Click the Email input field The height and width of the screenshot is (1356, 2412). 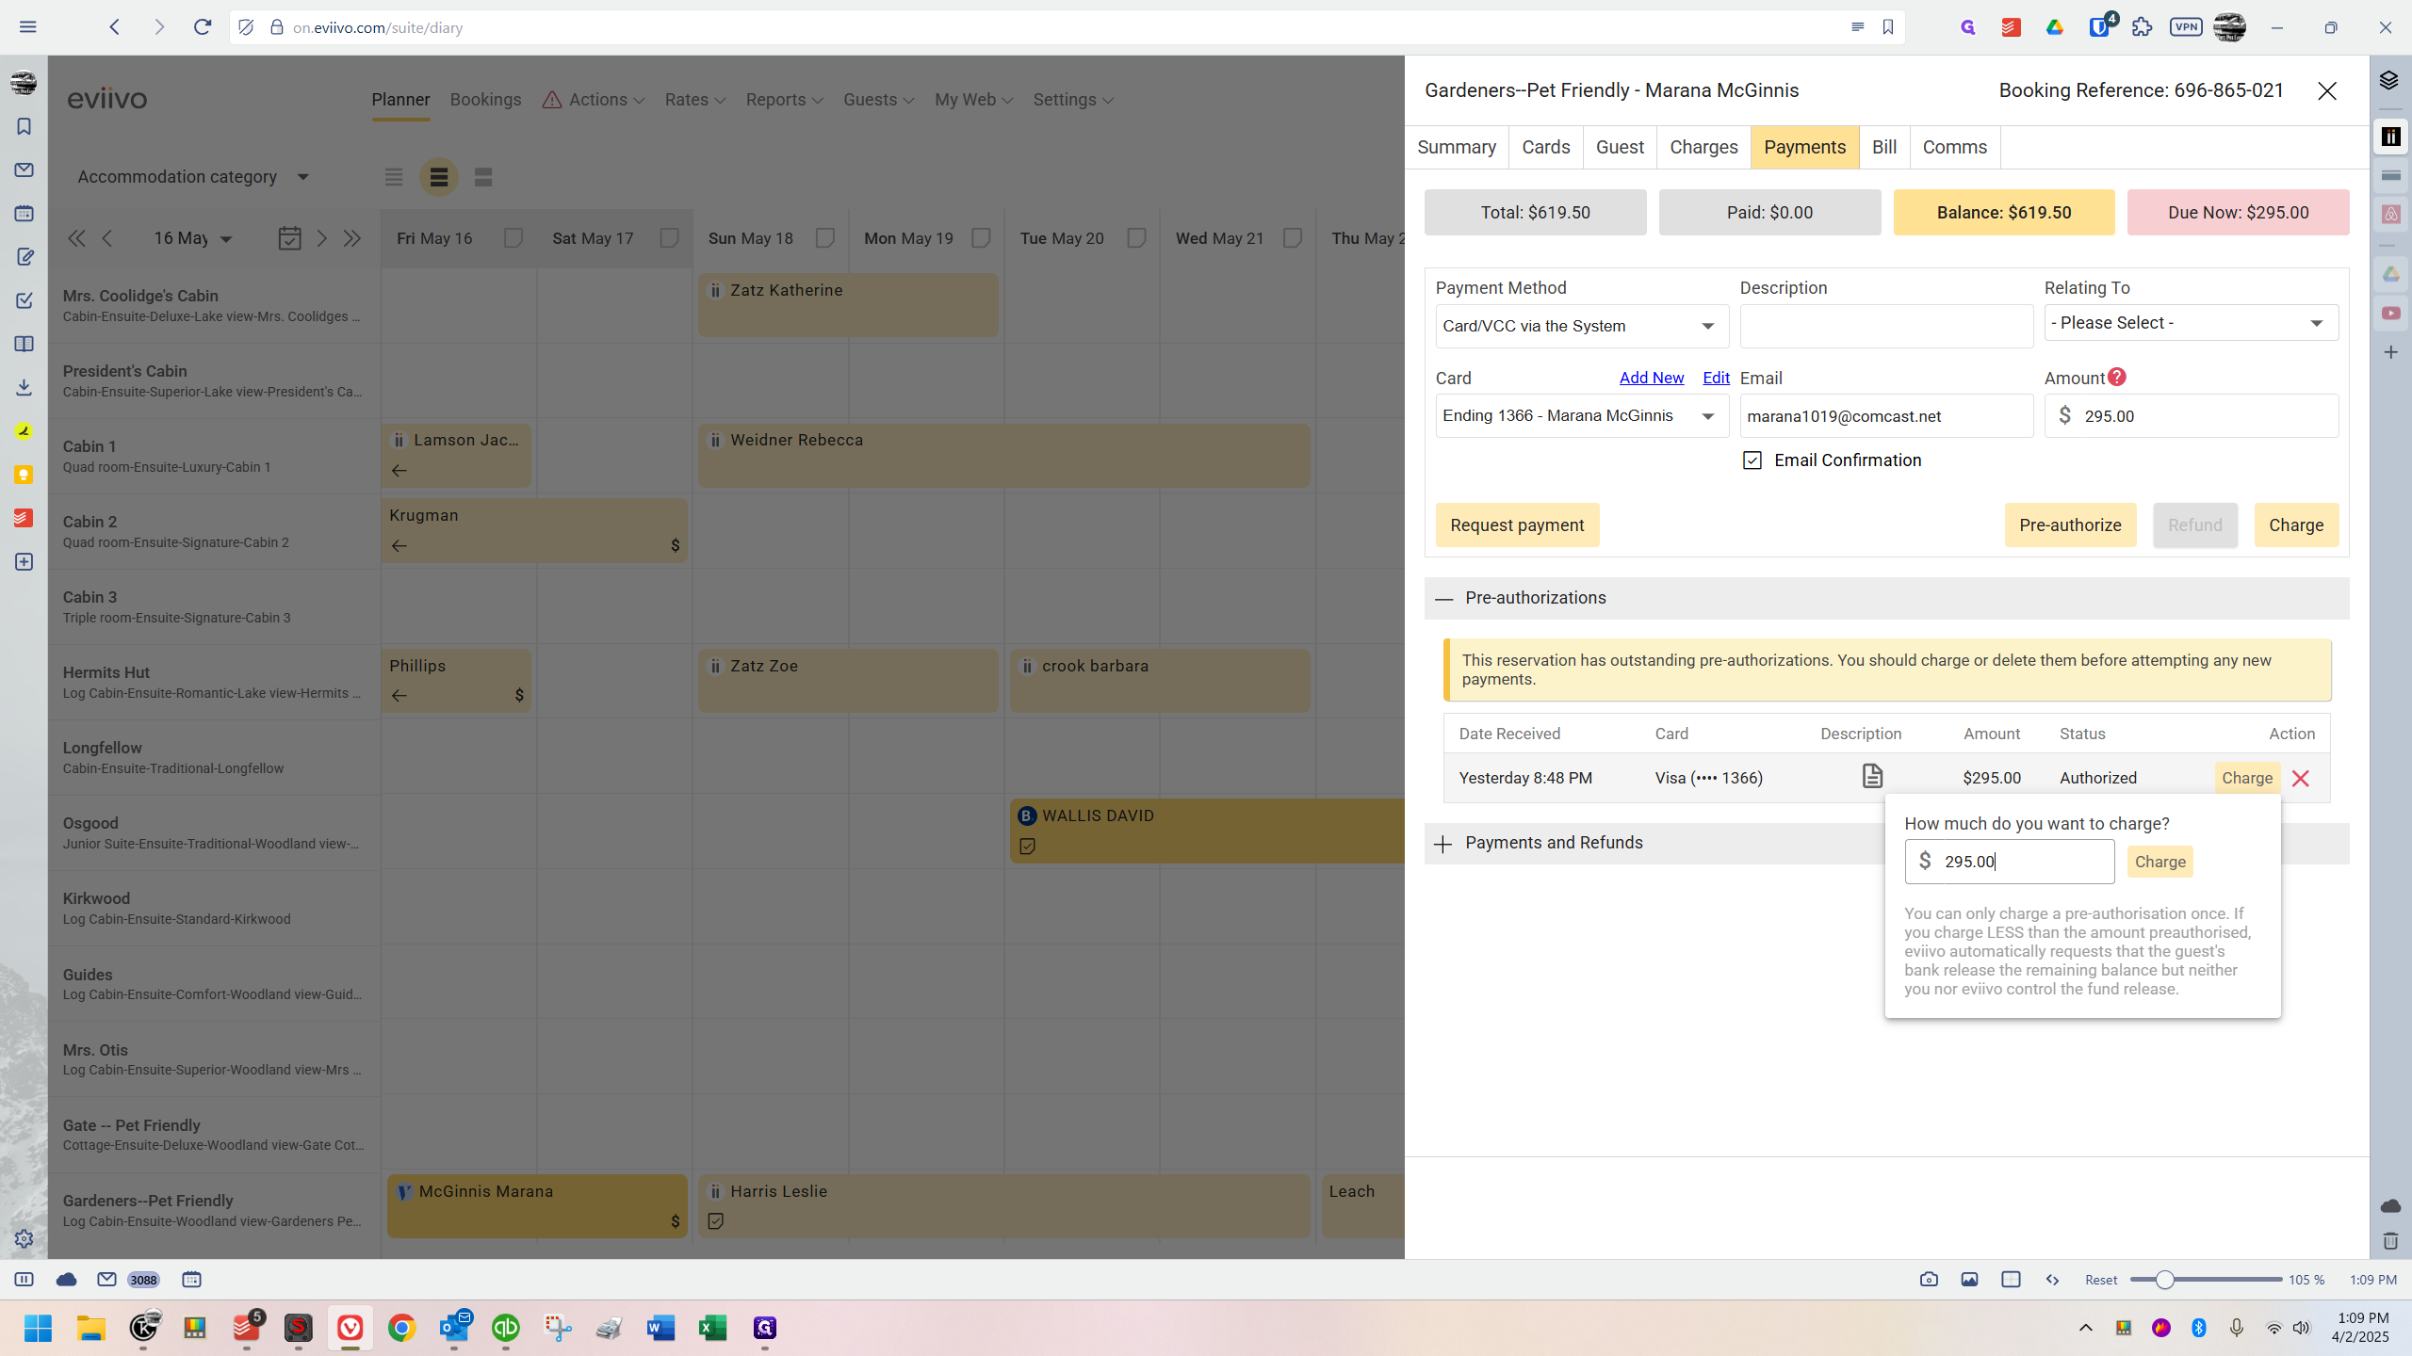point(1886,416)
